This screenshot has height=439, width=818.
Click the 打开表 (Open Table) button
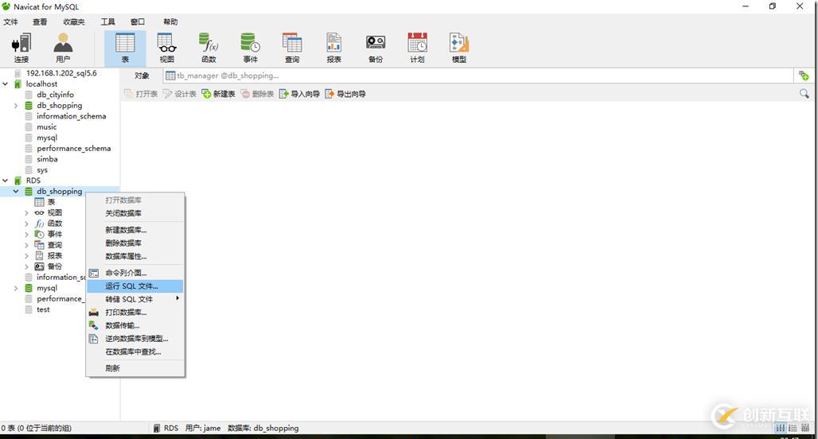[141, 94]
